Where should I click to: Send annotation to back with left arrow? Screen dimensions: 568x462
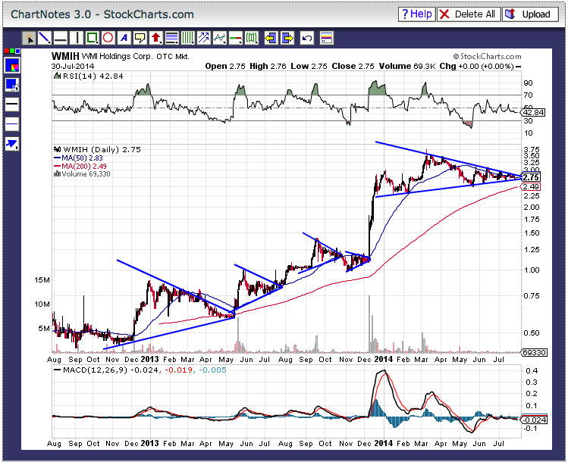click(271, 38)
